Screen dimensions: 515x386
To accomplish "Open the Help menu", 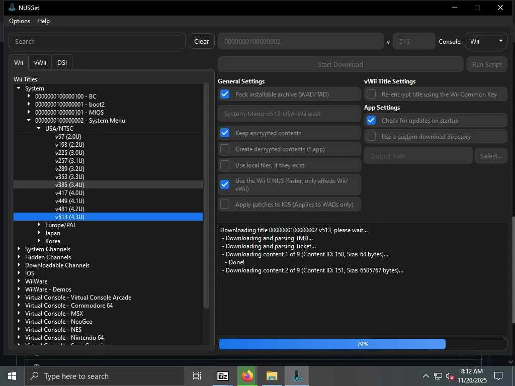I will (43, 21).
